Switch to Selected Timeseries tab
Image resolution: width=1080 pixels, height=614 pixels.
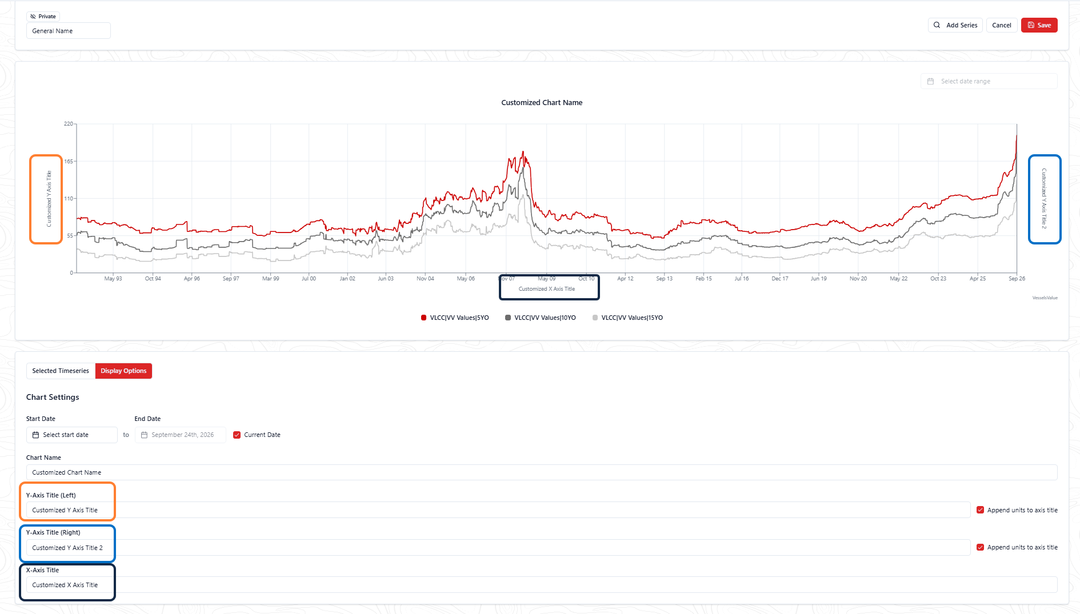coord(61,371)
